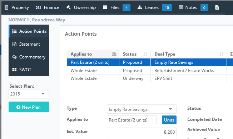The height and width of the screenshot is (139, 233).
Task: Click Whole Estate in Refurbishment row
Action: pyautogui.click(x=93, y=70)
